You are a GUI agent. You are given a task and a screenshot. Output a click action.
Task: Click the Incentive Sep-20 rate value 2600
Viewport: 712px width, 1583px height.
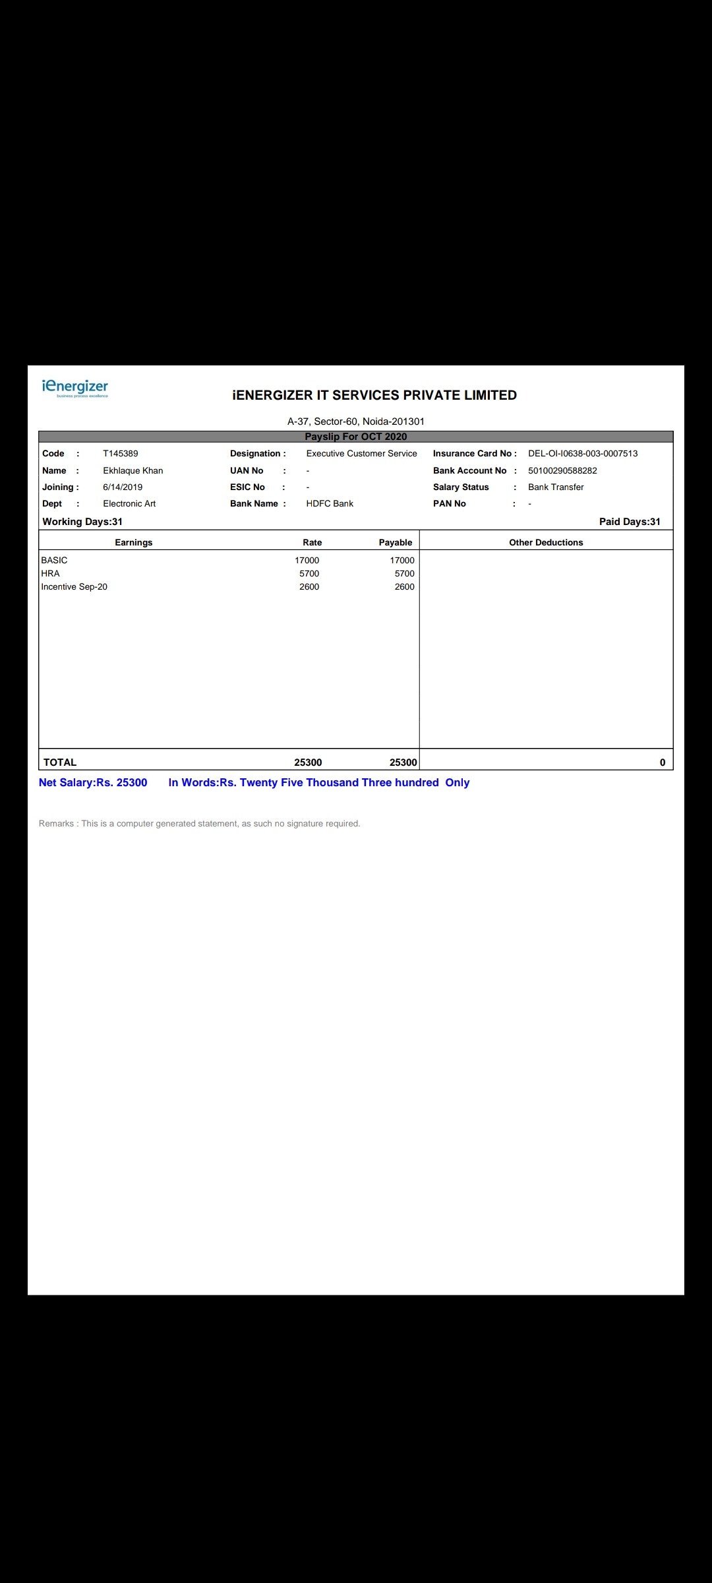(x=309, y=587)
